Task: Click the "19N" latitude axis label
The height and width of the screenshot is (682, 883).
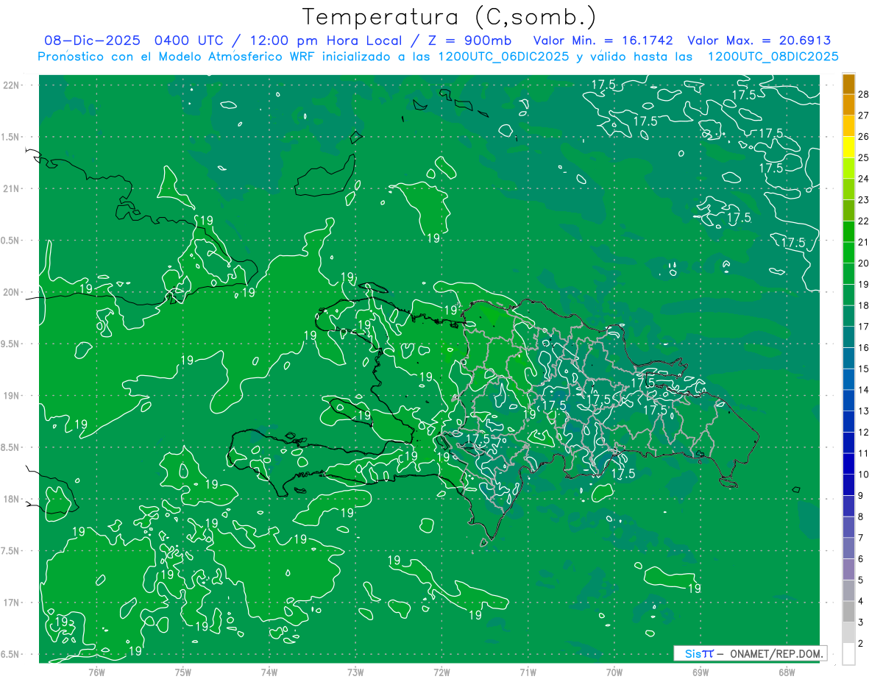Action: point(11,396)
